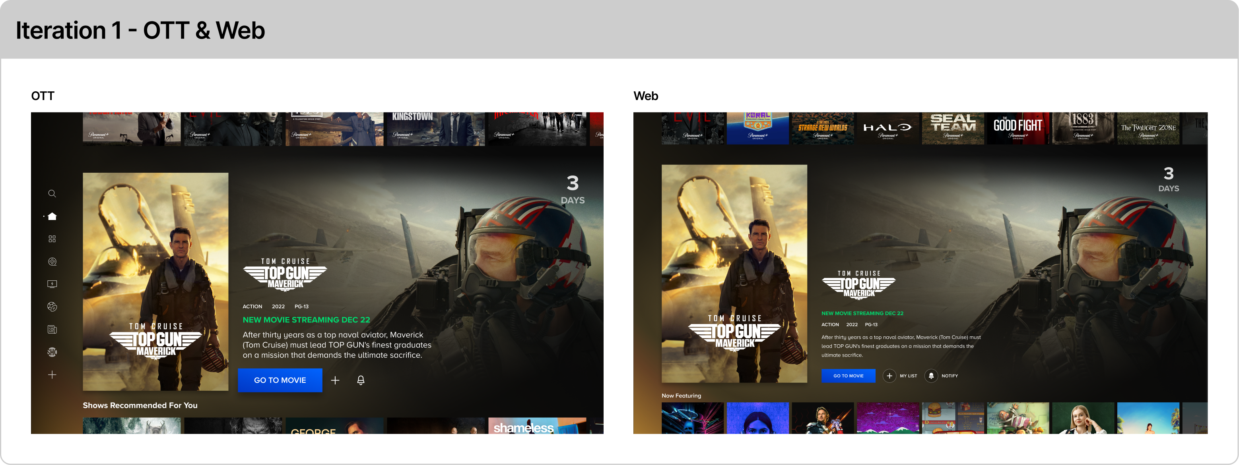Open Live TV icon in sidebar
The width and height of the screenshot is (1239, 465).
coord(52,284)
